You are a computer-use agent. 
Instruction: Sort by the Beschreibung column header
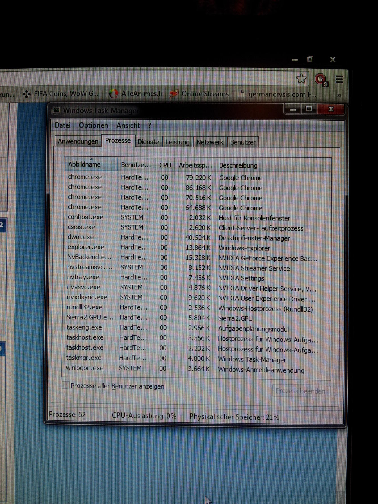(x=271, y=165)
